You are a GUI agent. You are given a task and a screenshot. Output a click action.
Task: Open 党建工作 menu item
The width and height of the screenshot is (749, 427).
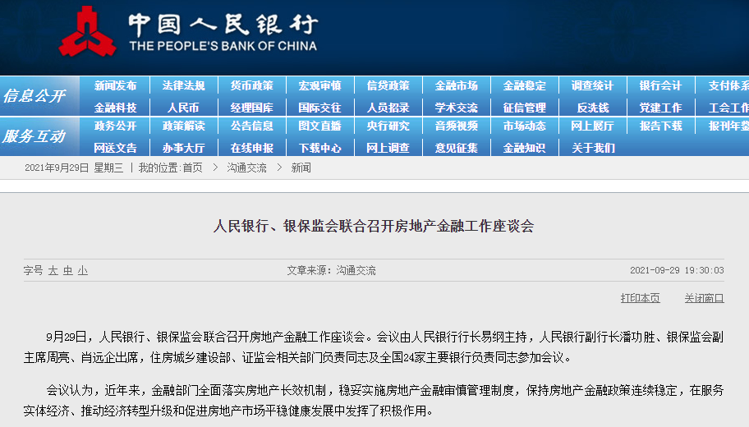(660, 108)
